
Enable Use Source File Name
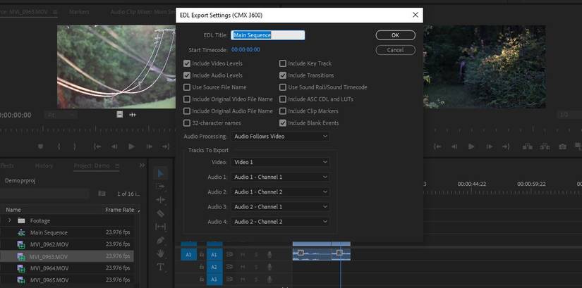[x=187, y=87]
